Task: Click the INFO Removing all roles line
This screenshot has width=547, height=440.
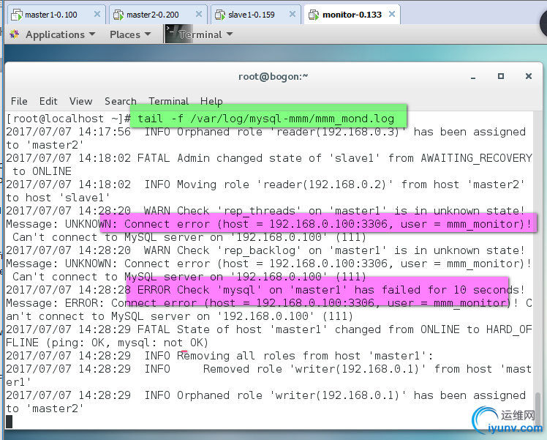Action: click(x=219, y=356)
